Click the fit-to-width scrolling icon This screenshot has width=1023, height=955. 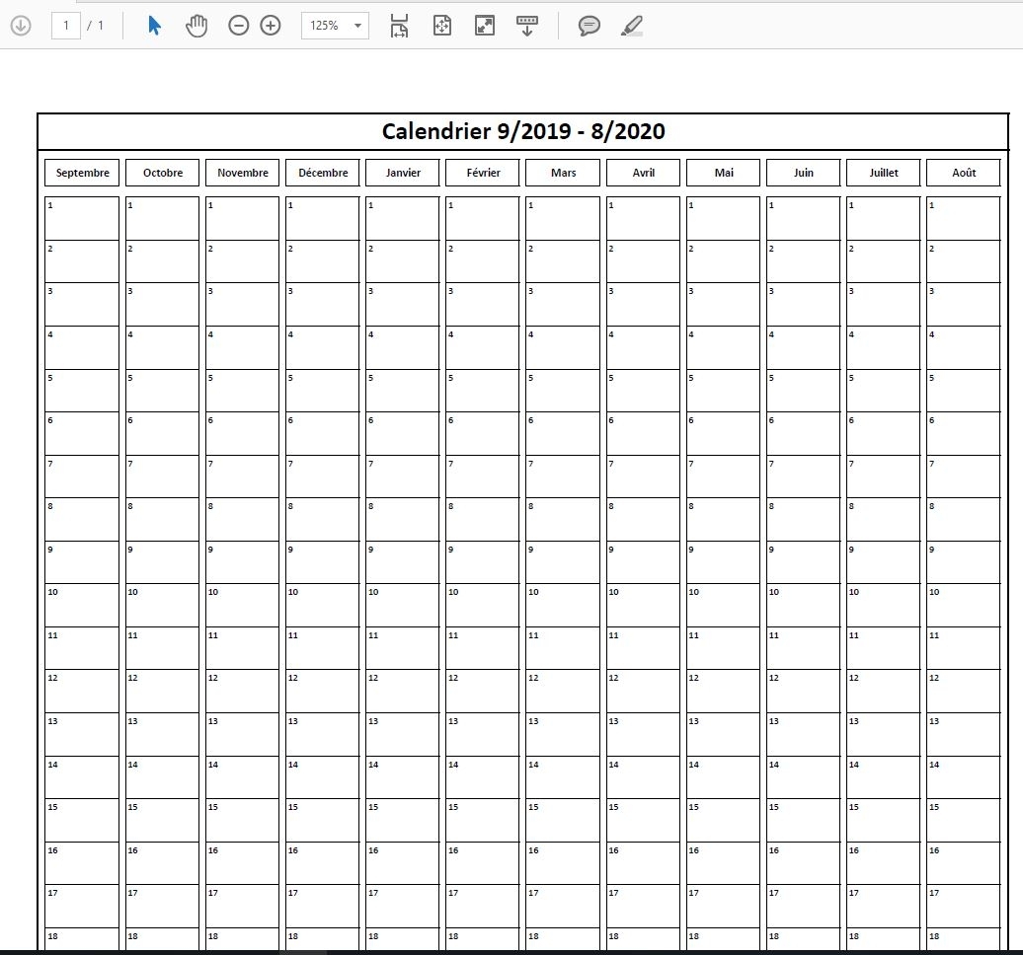pyautogui.click(x=399, y=26)
